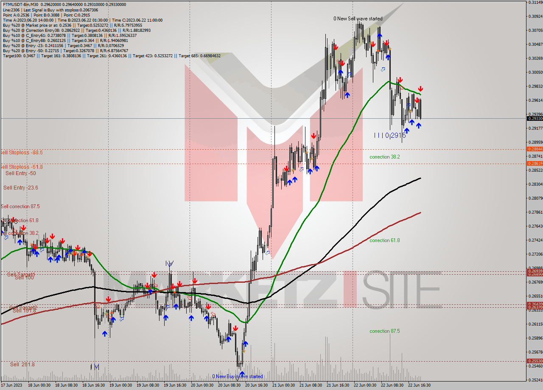Click the '19 Jun 16:30' time label

point(176,386)
